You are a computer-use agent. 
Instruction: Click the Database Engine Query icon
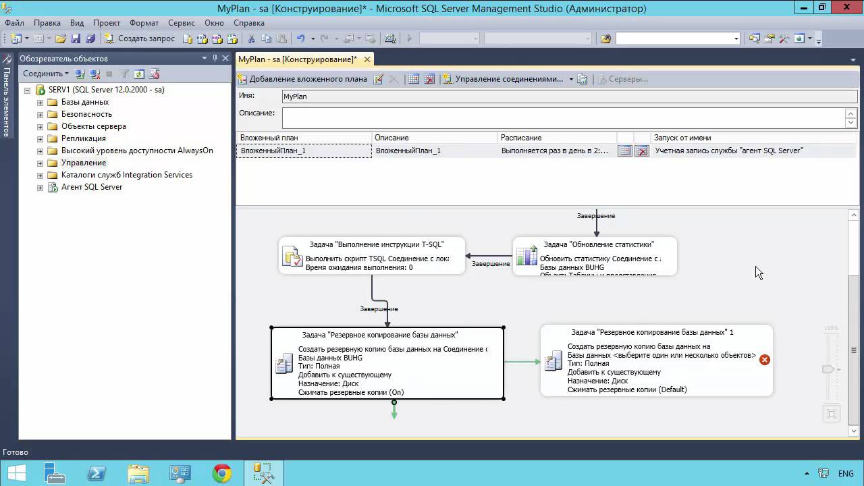[188, 38]
